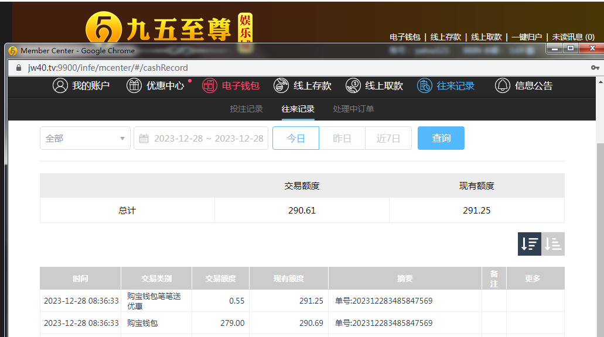
Task: Open 线上取款 withdrawal icon
Action: pos(353,86)
